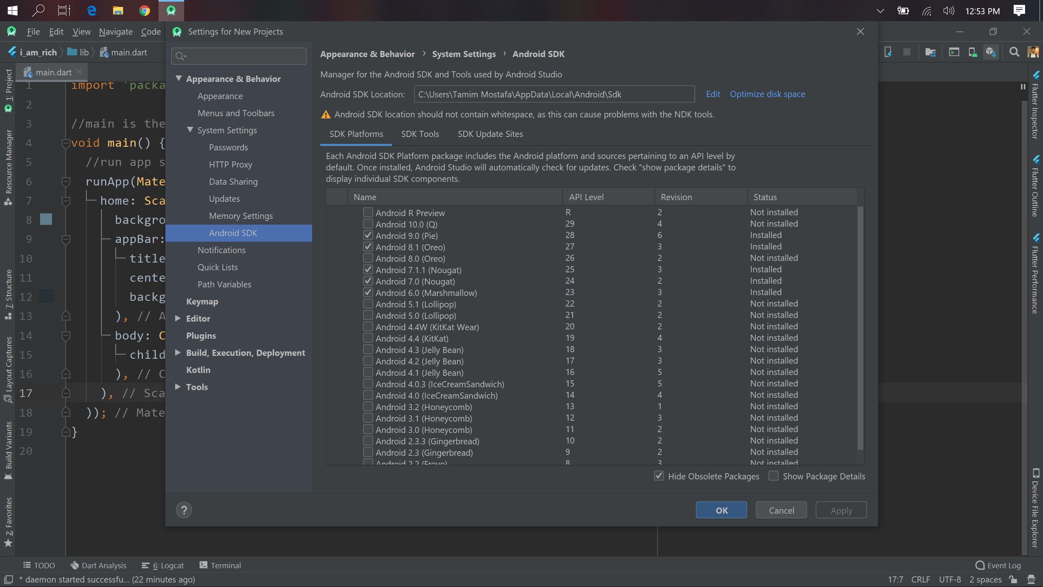1043x587 pixels.
Task: Click the Flutter hot reload icon
Action: 889,52
